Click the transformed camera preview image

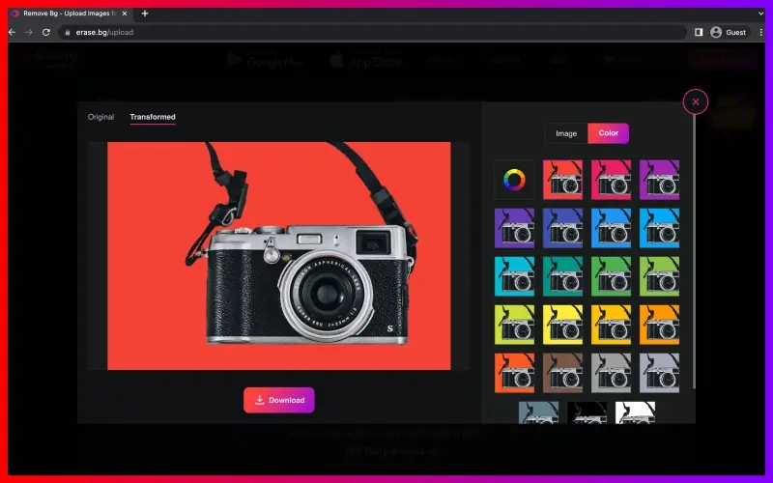(x=279, y=256)
